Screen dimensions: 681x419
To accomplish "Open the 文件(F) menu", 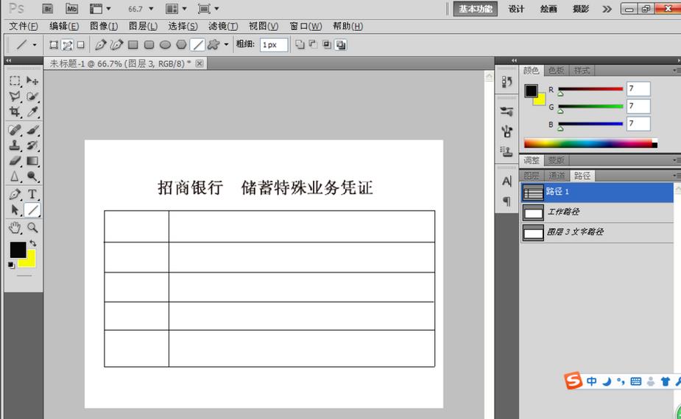I will 24,26.
